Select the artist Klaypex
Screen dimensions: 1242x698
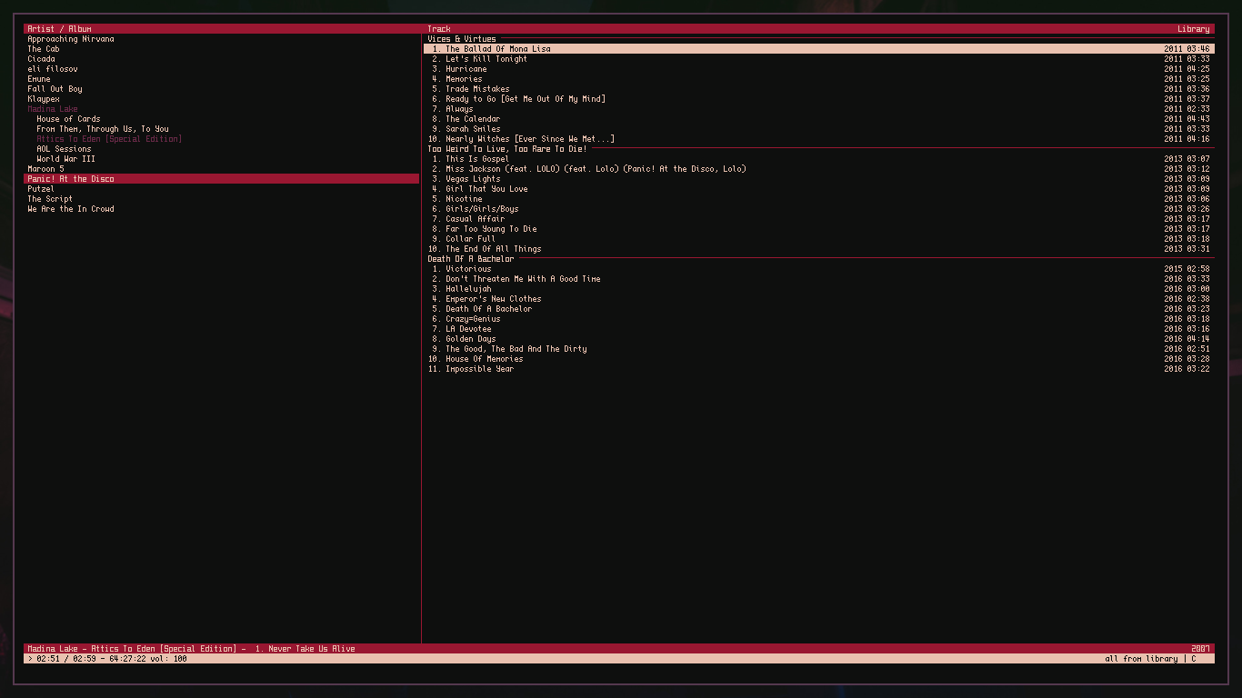point(47,98)
